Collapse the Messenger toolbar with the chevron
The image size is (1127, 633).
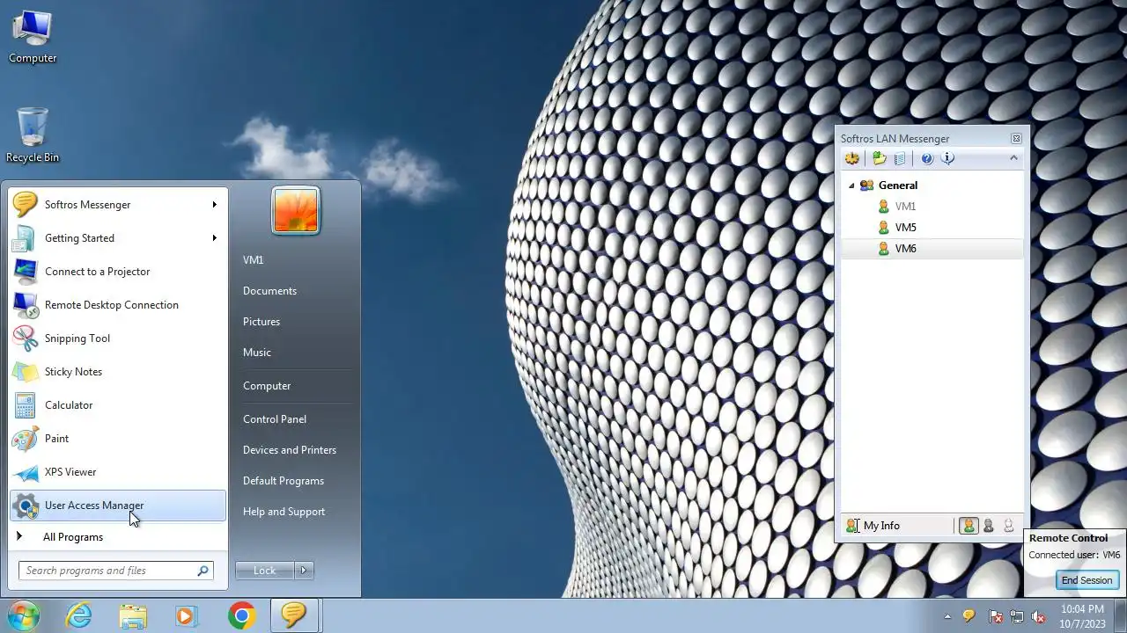click(x=1013, y=158)
